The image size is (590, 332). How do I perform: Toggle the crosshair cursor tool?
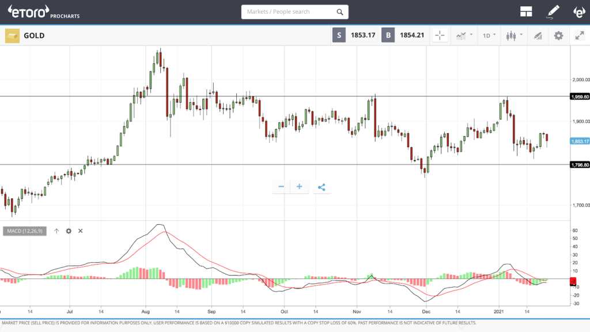[x=440, y=35]
